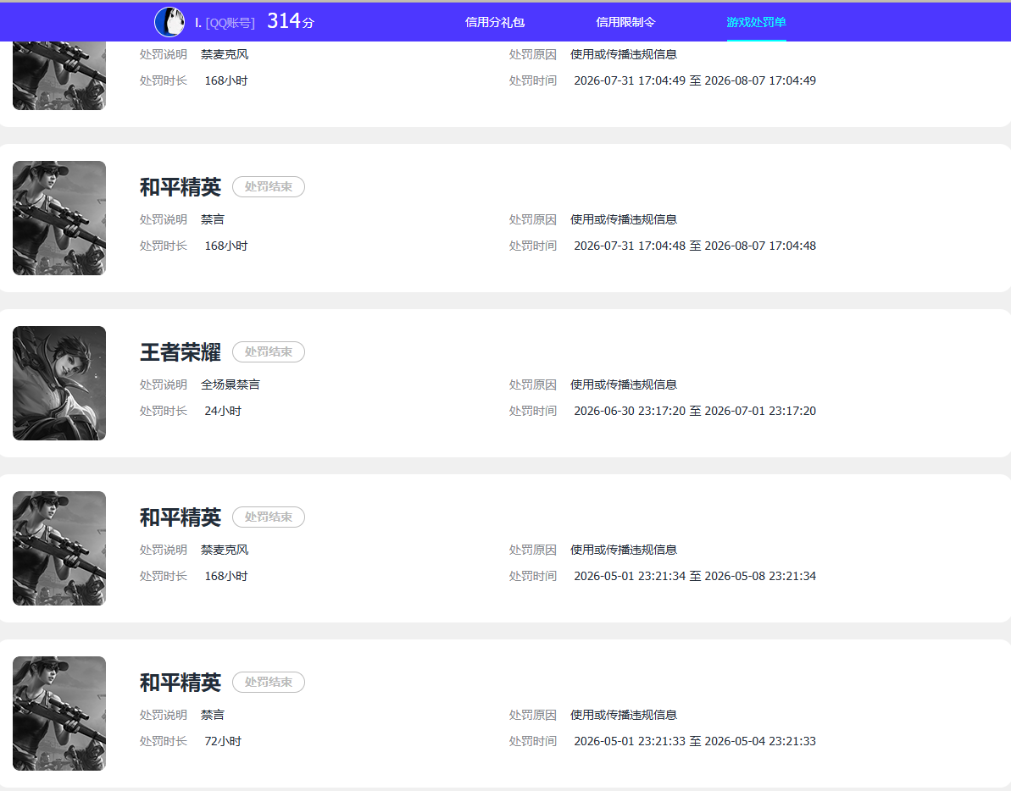1011x791 pixels.
Task: Click the time range ending 2026-08-07 17:04:49
Action: tap(695, 80)
